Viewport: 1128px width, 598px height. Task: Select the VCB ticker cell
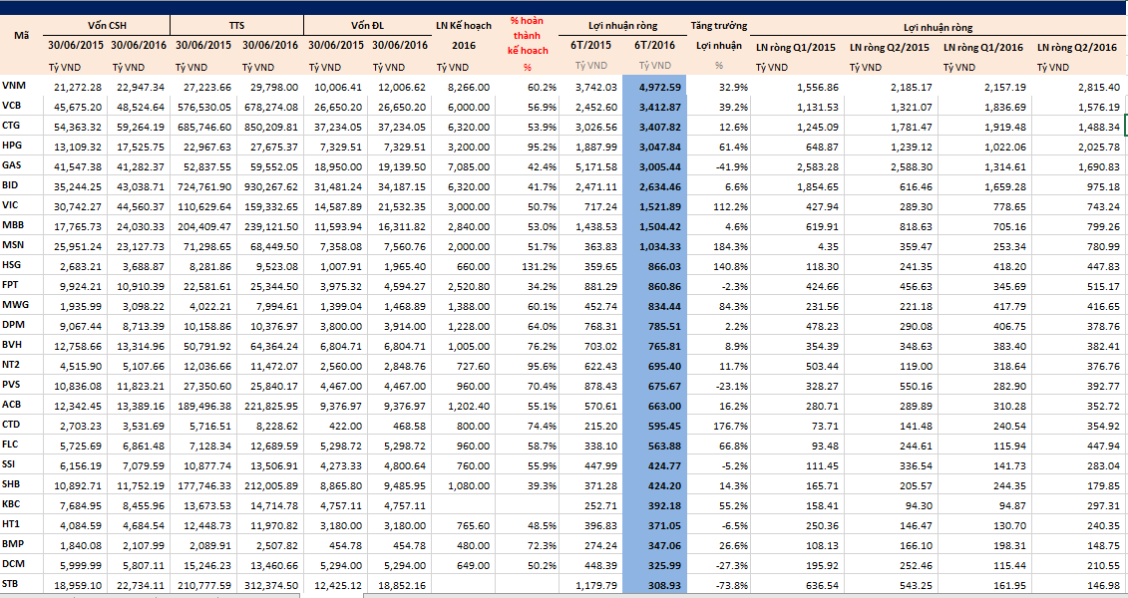click(12, 105)
